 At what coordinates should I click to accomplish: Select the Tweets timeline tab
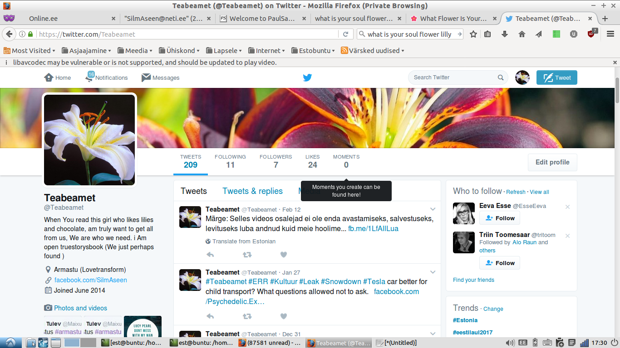(x=194, y=191)
